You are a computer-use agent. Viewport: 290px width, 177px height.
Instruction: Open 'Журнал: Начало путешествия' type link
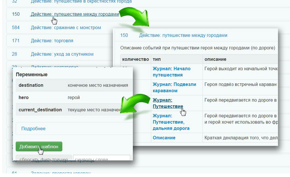[171, 72]
